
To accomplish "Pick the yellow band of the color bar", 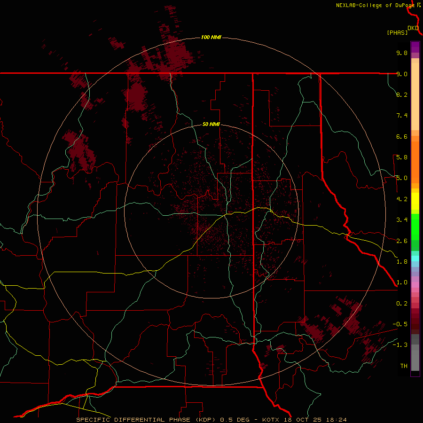I will coord(415,201).
